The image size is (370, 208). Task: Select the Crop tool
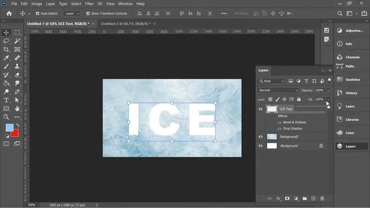(6, 50)
